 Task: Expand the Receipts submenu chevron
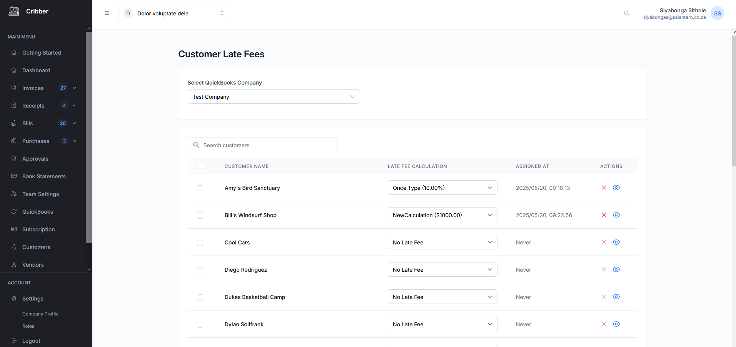[x=74, y=106]
